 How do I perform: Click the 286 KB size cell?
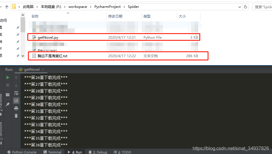click(192, 56)
